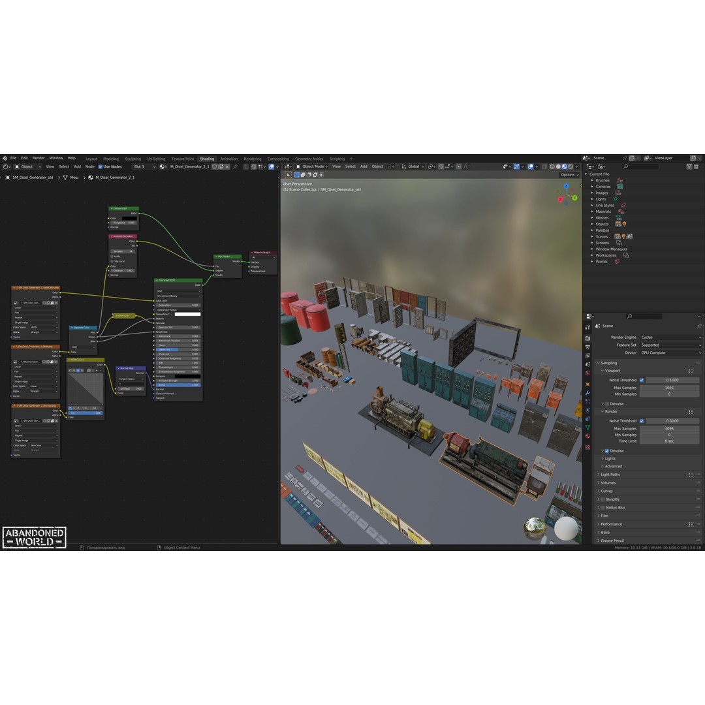Viewport: 705px width, 705px height.
Task: Open the Physics properties tab
Action: click(587, 410)
